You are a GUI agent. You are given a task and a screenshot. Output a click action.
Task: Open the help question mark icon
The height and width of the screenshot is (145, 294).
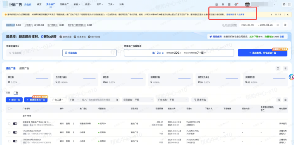(236, 4)
